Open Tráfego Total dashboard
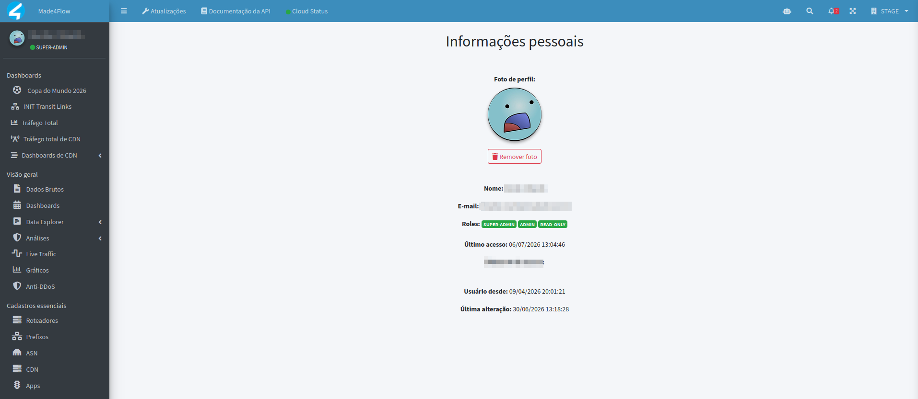This screenshot has width=918, height=399. [40, 123]
